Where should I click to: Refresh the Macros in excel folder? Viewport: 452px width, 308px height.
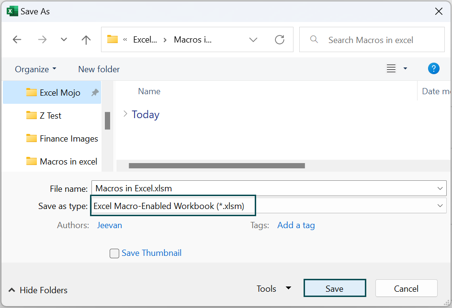(280, 40)
